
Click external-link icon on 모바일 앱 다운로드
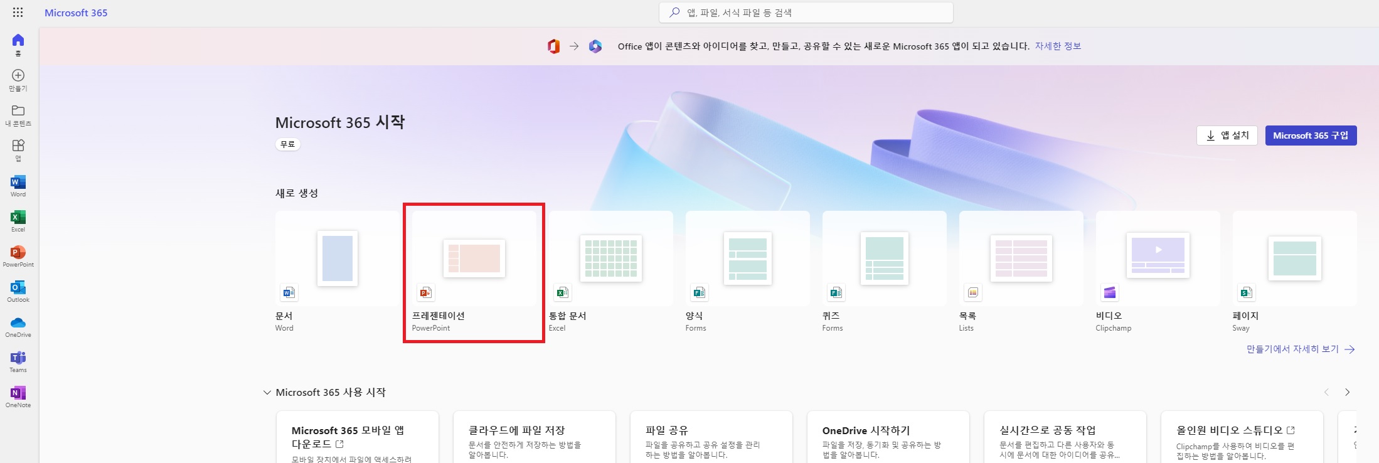click(x=339, y=444)
